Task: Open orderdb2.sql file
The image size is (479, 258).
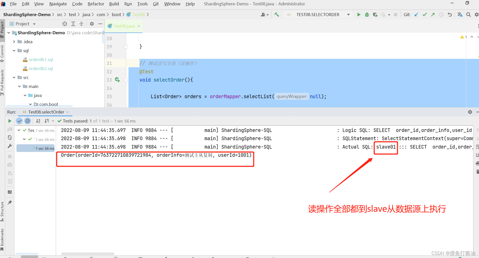Action: click(41, 69)
